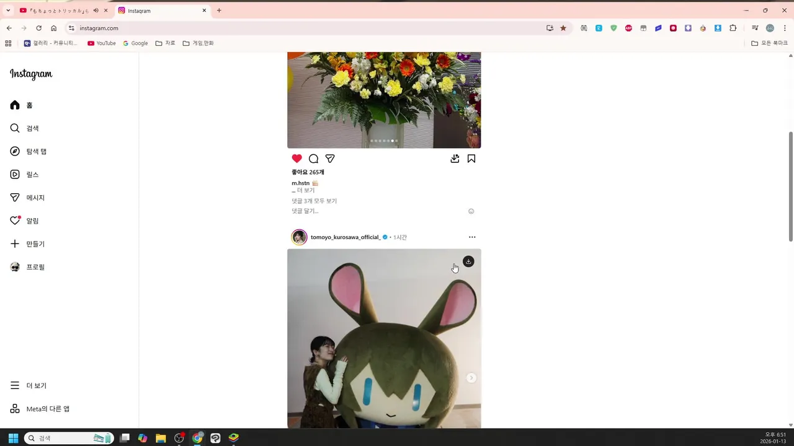Open the 모든 북마크 folder
794x446 pixels.
click(x=769, y=43)
